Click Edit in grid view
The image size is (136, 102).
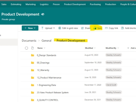(68, 28)
